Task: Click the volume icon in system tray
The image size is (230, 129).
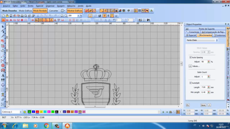Action: click(x=204, y=126)
